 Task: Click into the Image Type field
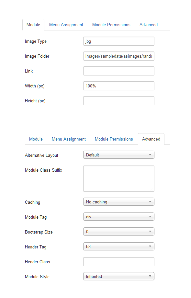pos(119,41)
